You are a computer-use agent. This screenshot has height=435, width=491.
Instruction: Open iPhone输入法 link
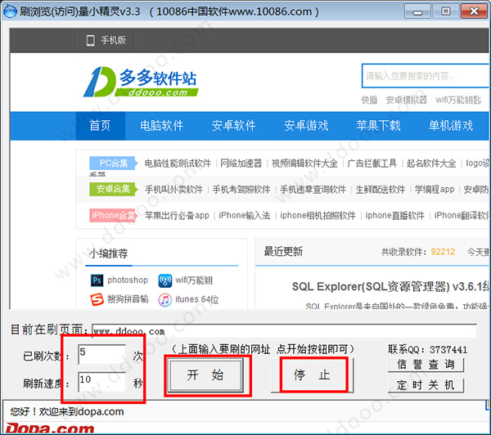pyautogui.click(x=244, y=216)
